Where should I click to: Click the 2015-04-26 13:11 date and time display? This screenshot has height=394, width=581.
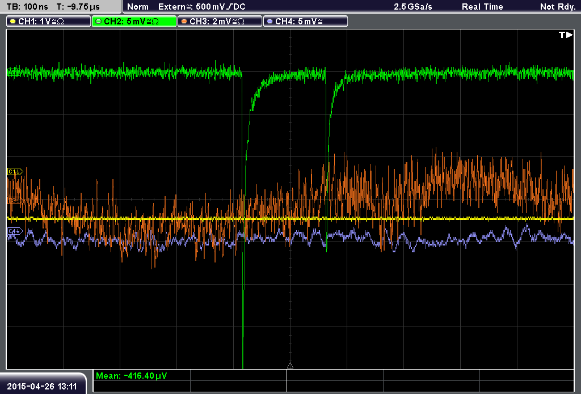coord(42,386)
